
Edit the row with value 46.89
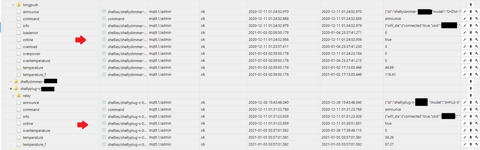pyautogui.click(x=465, y=67)
